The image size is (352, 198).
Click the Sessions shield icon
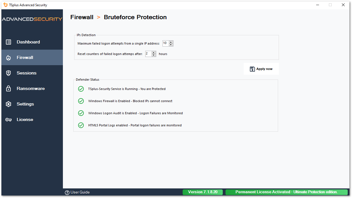[x=8, y=73]
